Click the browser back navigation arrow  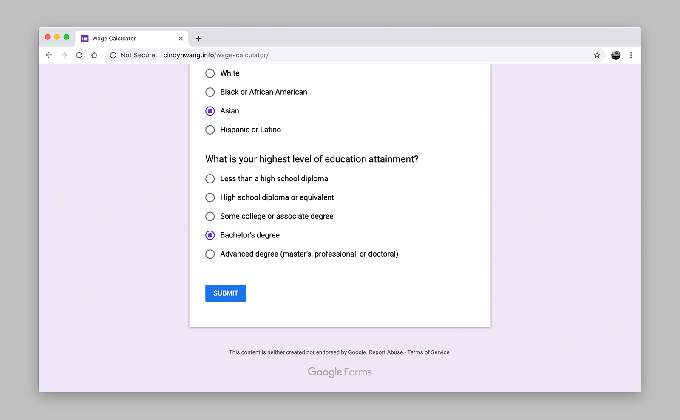[x=49, y=55]
